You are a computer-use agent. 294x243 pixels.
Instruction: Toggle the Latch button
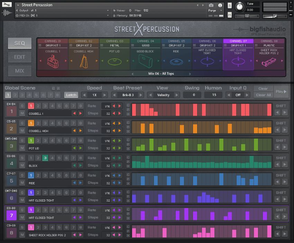71,95
